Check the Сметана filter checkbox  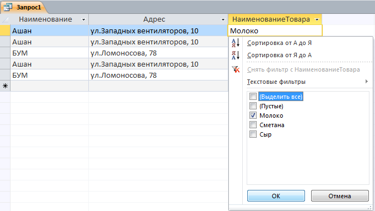click(253, 125)
